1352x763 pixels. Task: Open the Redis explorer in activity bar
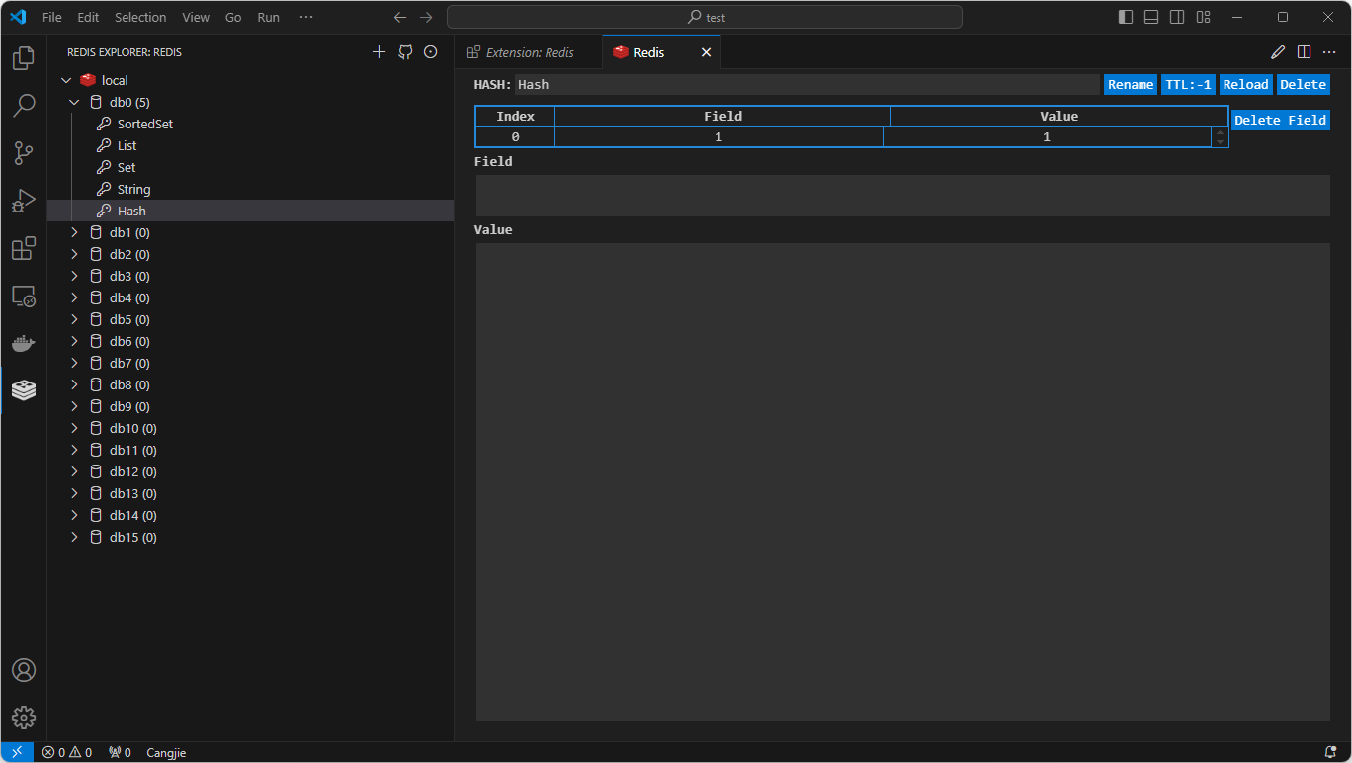[x=24, y=390]
